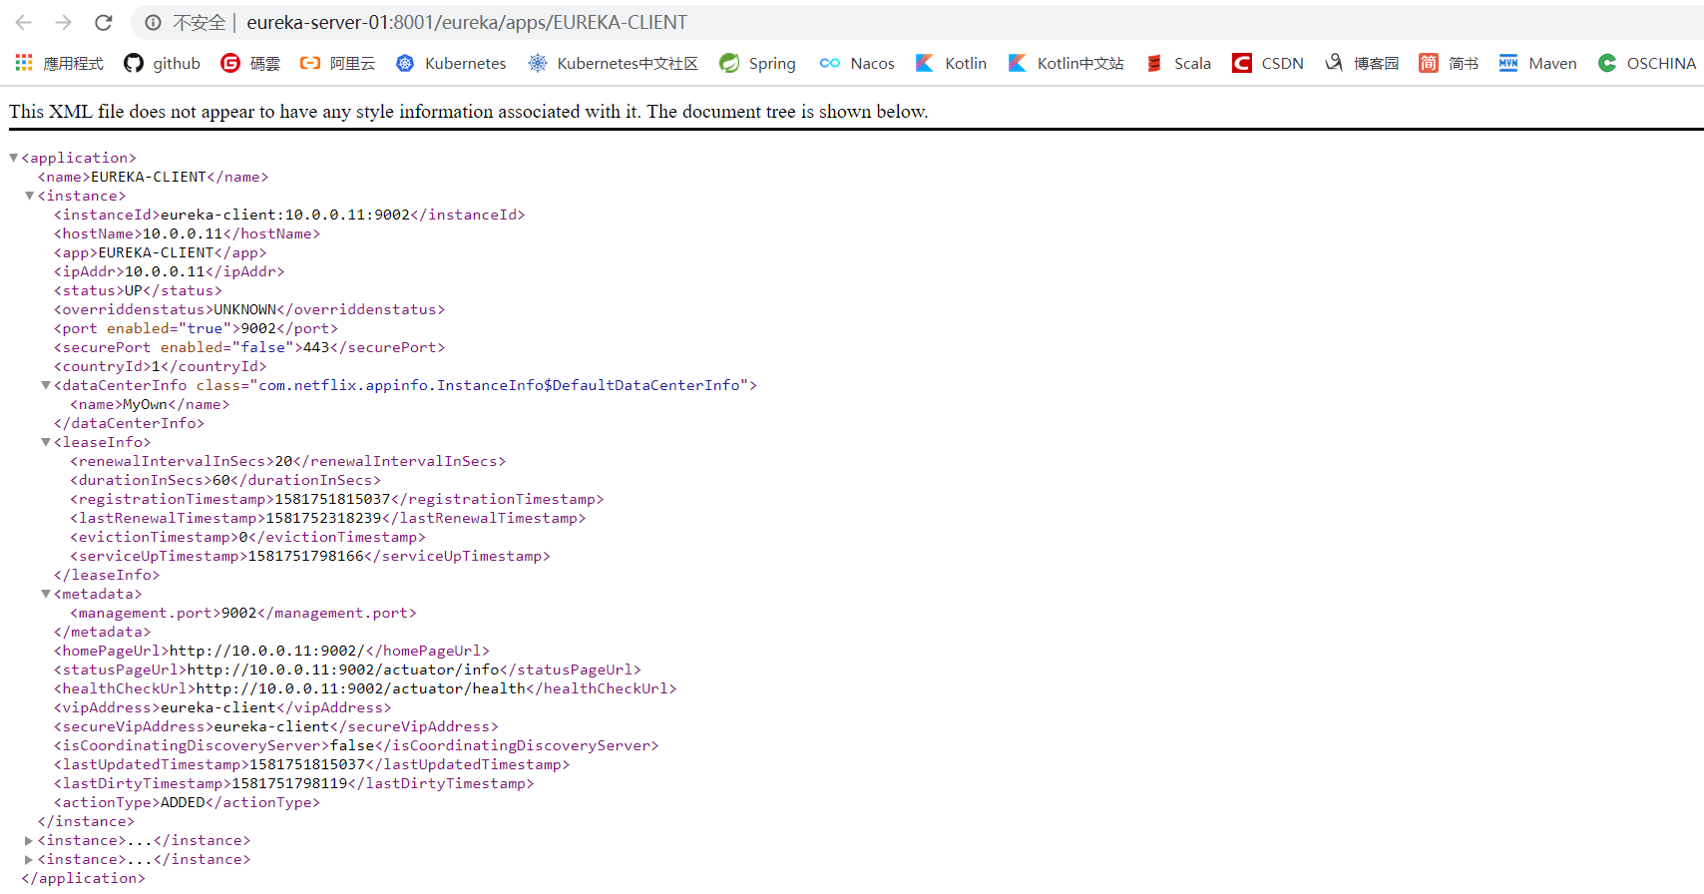Click the XML no style information notice
The height and width of the screenshot is (894, 1704).
coord(469,112)
